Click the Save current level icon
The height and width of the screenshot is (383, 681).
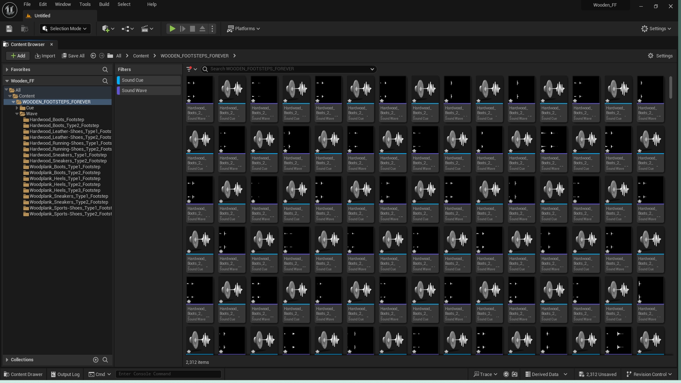coord(9,29)
